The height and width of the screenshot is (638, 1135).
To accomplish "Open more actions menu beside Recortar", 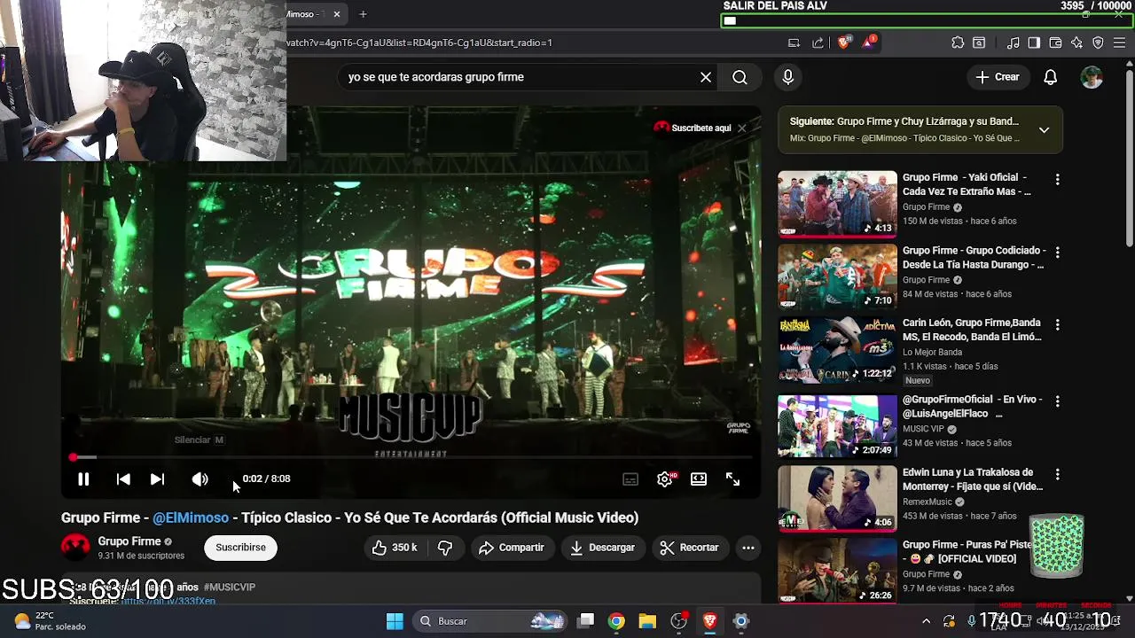I will point(748,548).
